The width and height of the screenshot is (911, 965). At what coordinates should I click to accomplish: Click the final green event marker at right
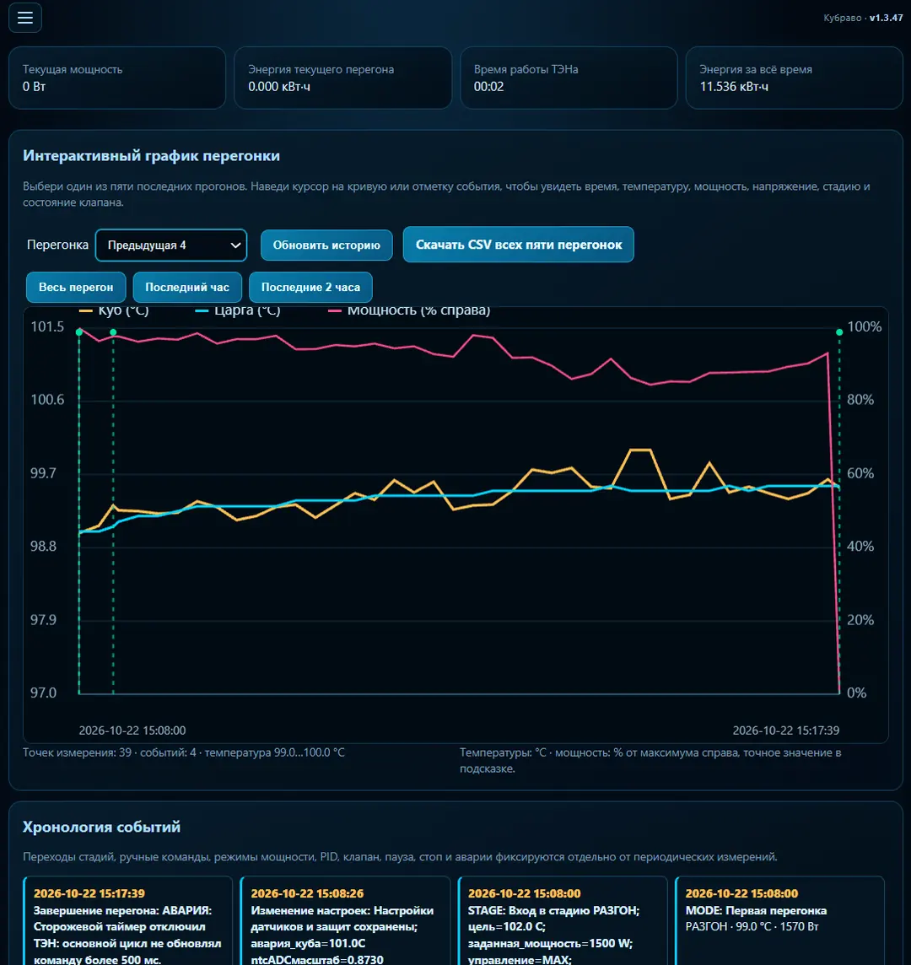(839, 332)
